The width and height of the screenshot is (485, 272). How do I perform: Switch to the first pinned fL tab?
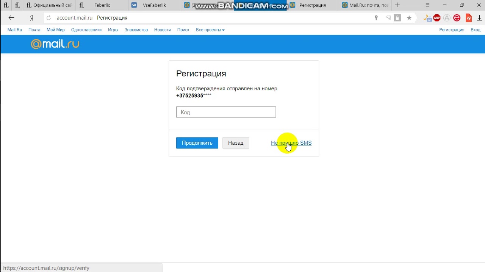point(6,5)
